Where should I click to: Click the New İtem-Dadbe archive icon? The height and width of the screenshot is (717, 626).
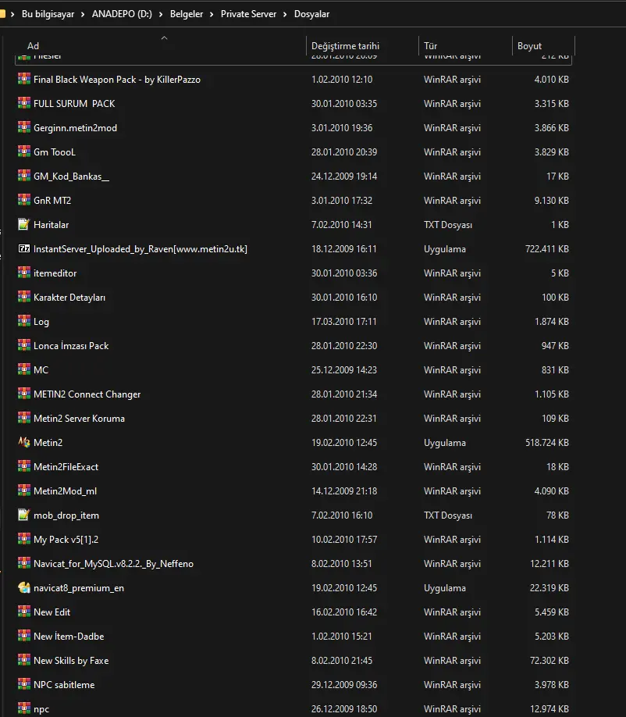click(x=24, y=637)
